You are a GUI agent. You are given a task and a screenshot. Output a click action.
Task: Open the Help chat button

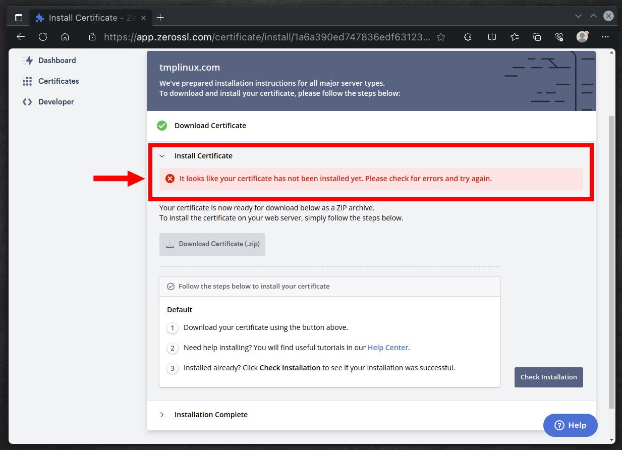571,425
